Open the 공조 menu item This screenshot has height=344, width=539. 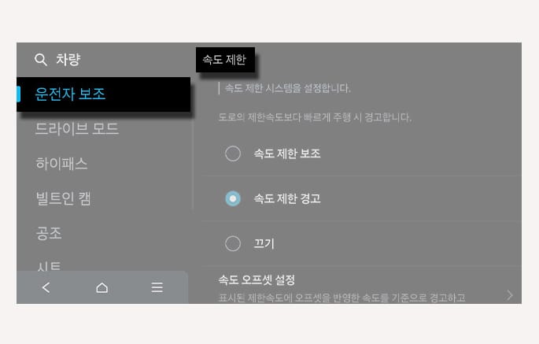49,233
